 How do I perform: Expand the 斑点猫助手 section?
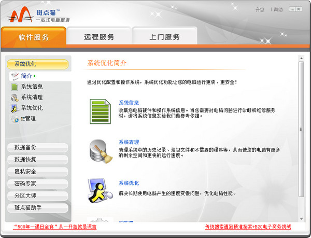(38, 208)
